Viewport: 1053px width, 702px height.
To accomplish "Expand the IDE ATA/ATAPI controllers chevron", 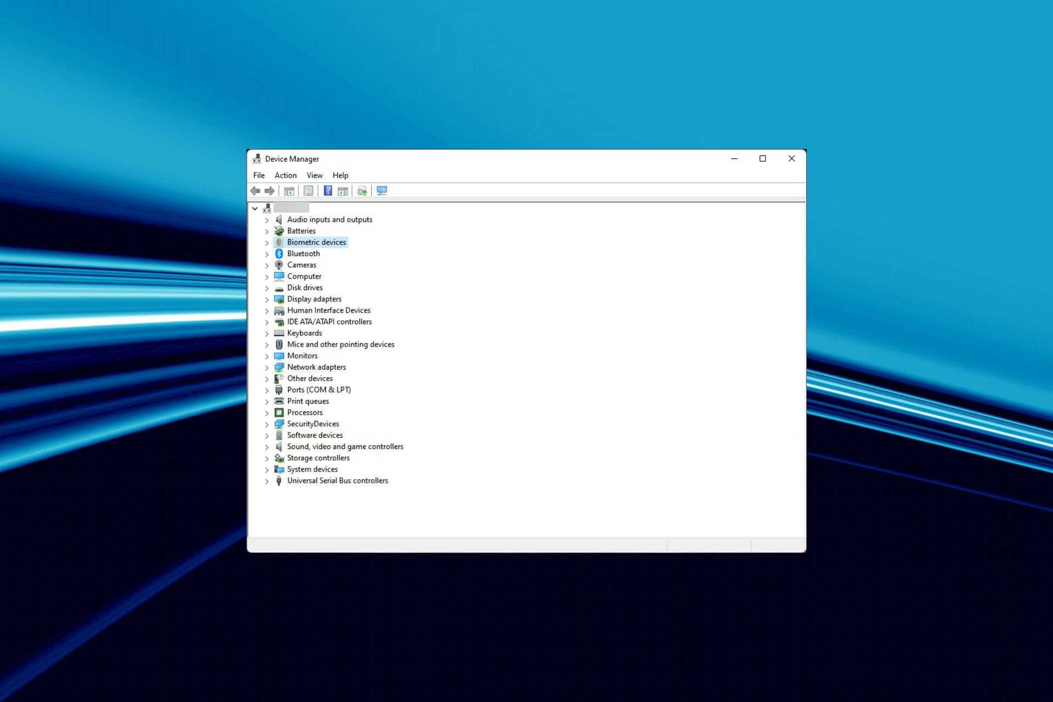I will pos(267,322).
